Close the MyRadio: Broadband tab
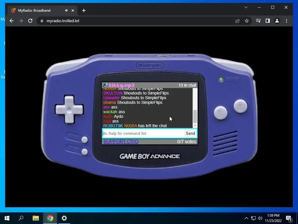The height and width of the screenshot is (224, 298). (x=73, y=10)
